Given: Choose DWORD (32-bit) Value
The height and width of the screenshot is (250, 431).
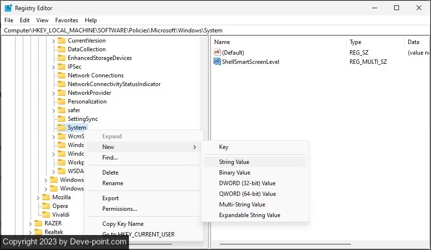Looking at the screenshot, I should (255, 183).
